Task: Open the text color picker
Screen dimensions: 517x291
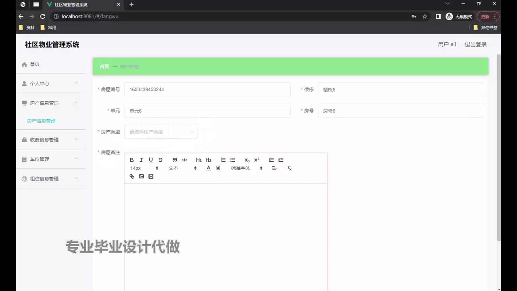Action: point(208,168)
